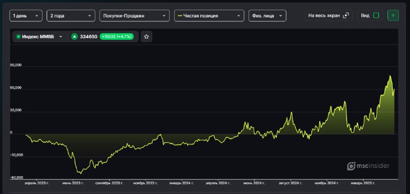The height and width of the screenshot is (194, 410).
Task: Click the '+15032 (+4.7%)' change badge
Action: tap(117, 37)
